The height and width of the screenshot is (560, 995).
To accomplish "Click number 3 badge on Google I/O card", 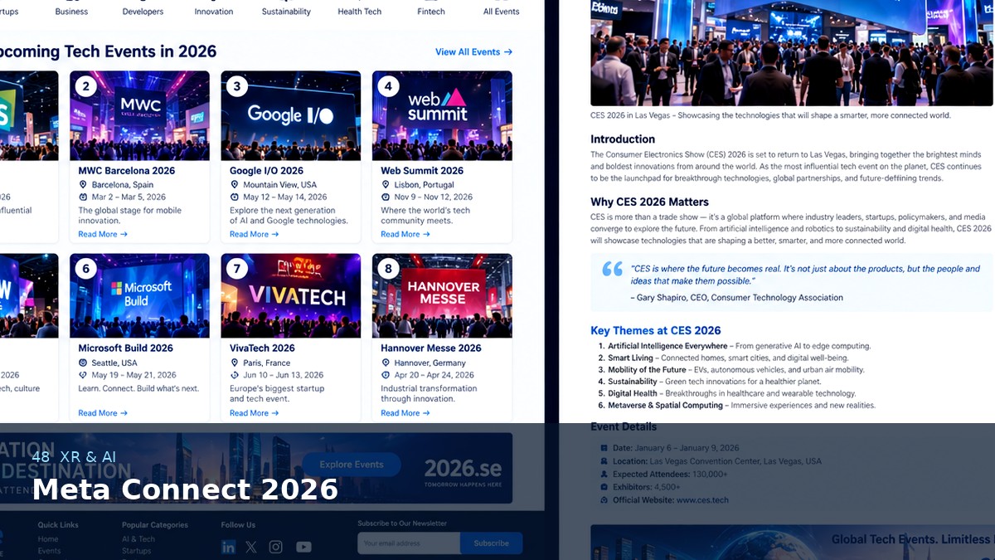I will [x=237, y=86].
